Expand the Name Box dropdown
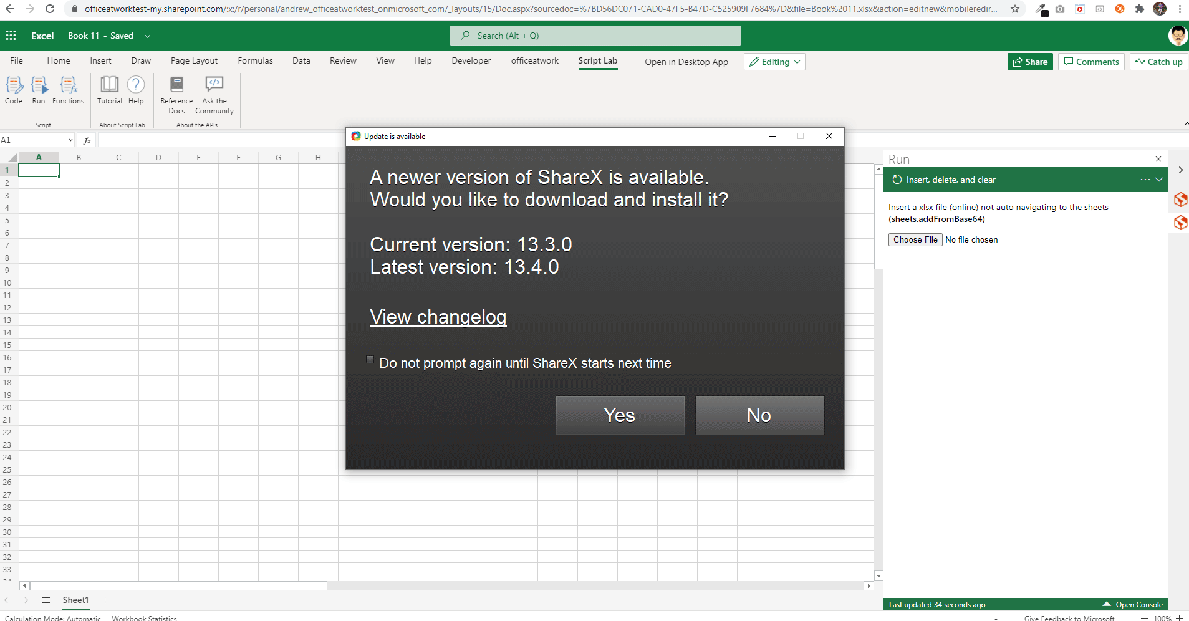Image resolution: width=1189 pixels, height=621 pixels. point(69,140)
